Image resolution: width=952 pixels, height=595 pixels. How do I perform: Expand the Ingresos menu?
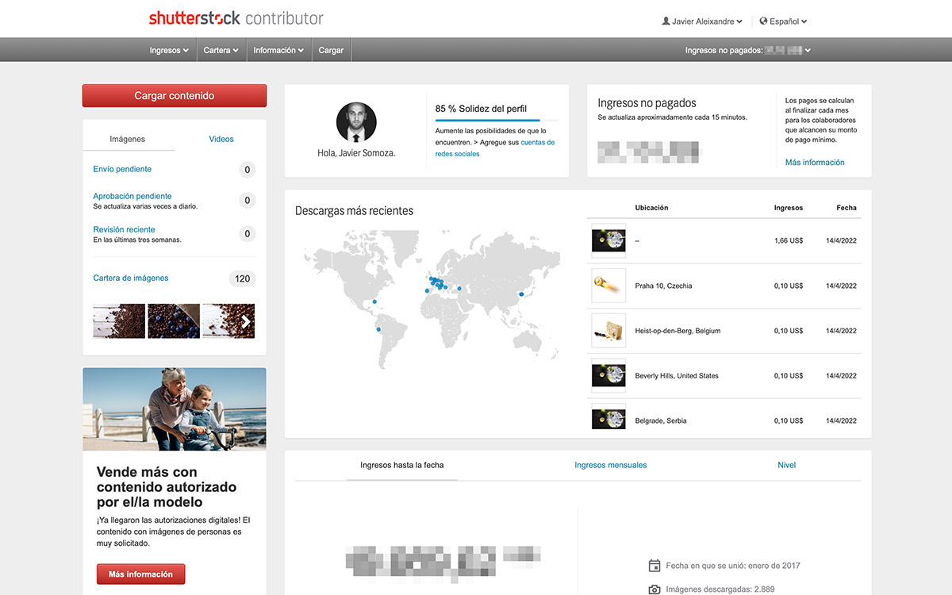tap(169, 50)
